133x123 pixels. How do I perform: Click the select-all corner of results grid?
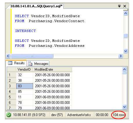[12, 69]
